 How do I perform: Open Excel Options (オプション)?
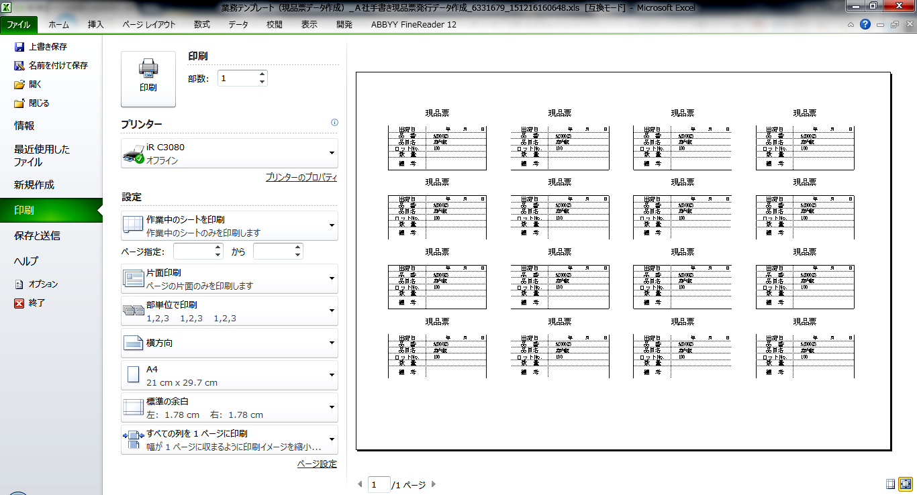(19, 284)
